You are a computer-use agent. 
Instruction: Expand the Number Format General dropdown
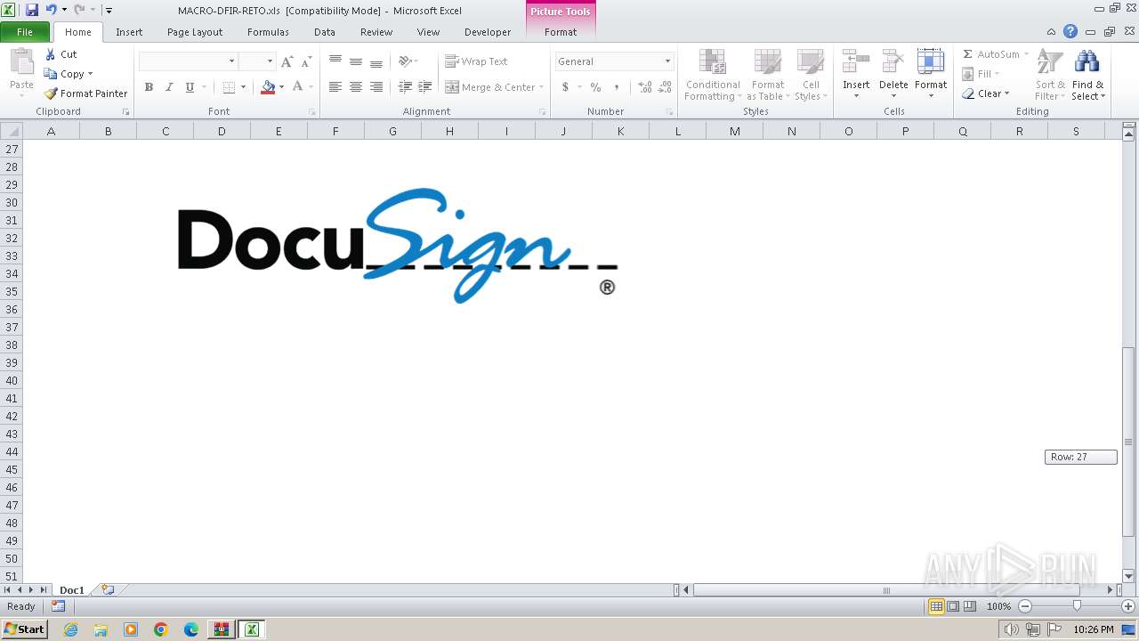pyautogui.click(x=667, y=61)
